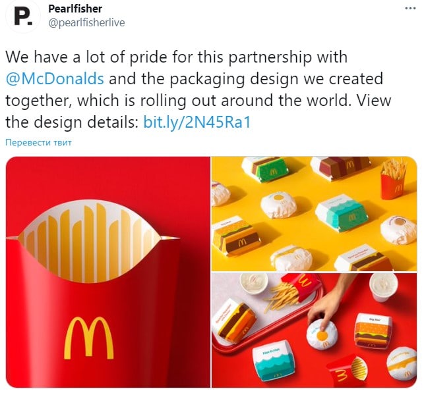Screen dimensions: 424x393
Task: Open the red tray packaging photo
Action: click(x=315, y=330)
